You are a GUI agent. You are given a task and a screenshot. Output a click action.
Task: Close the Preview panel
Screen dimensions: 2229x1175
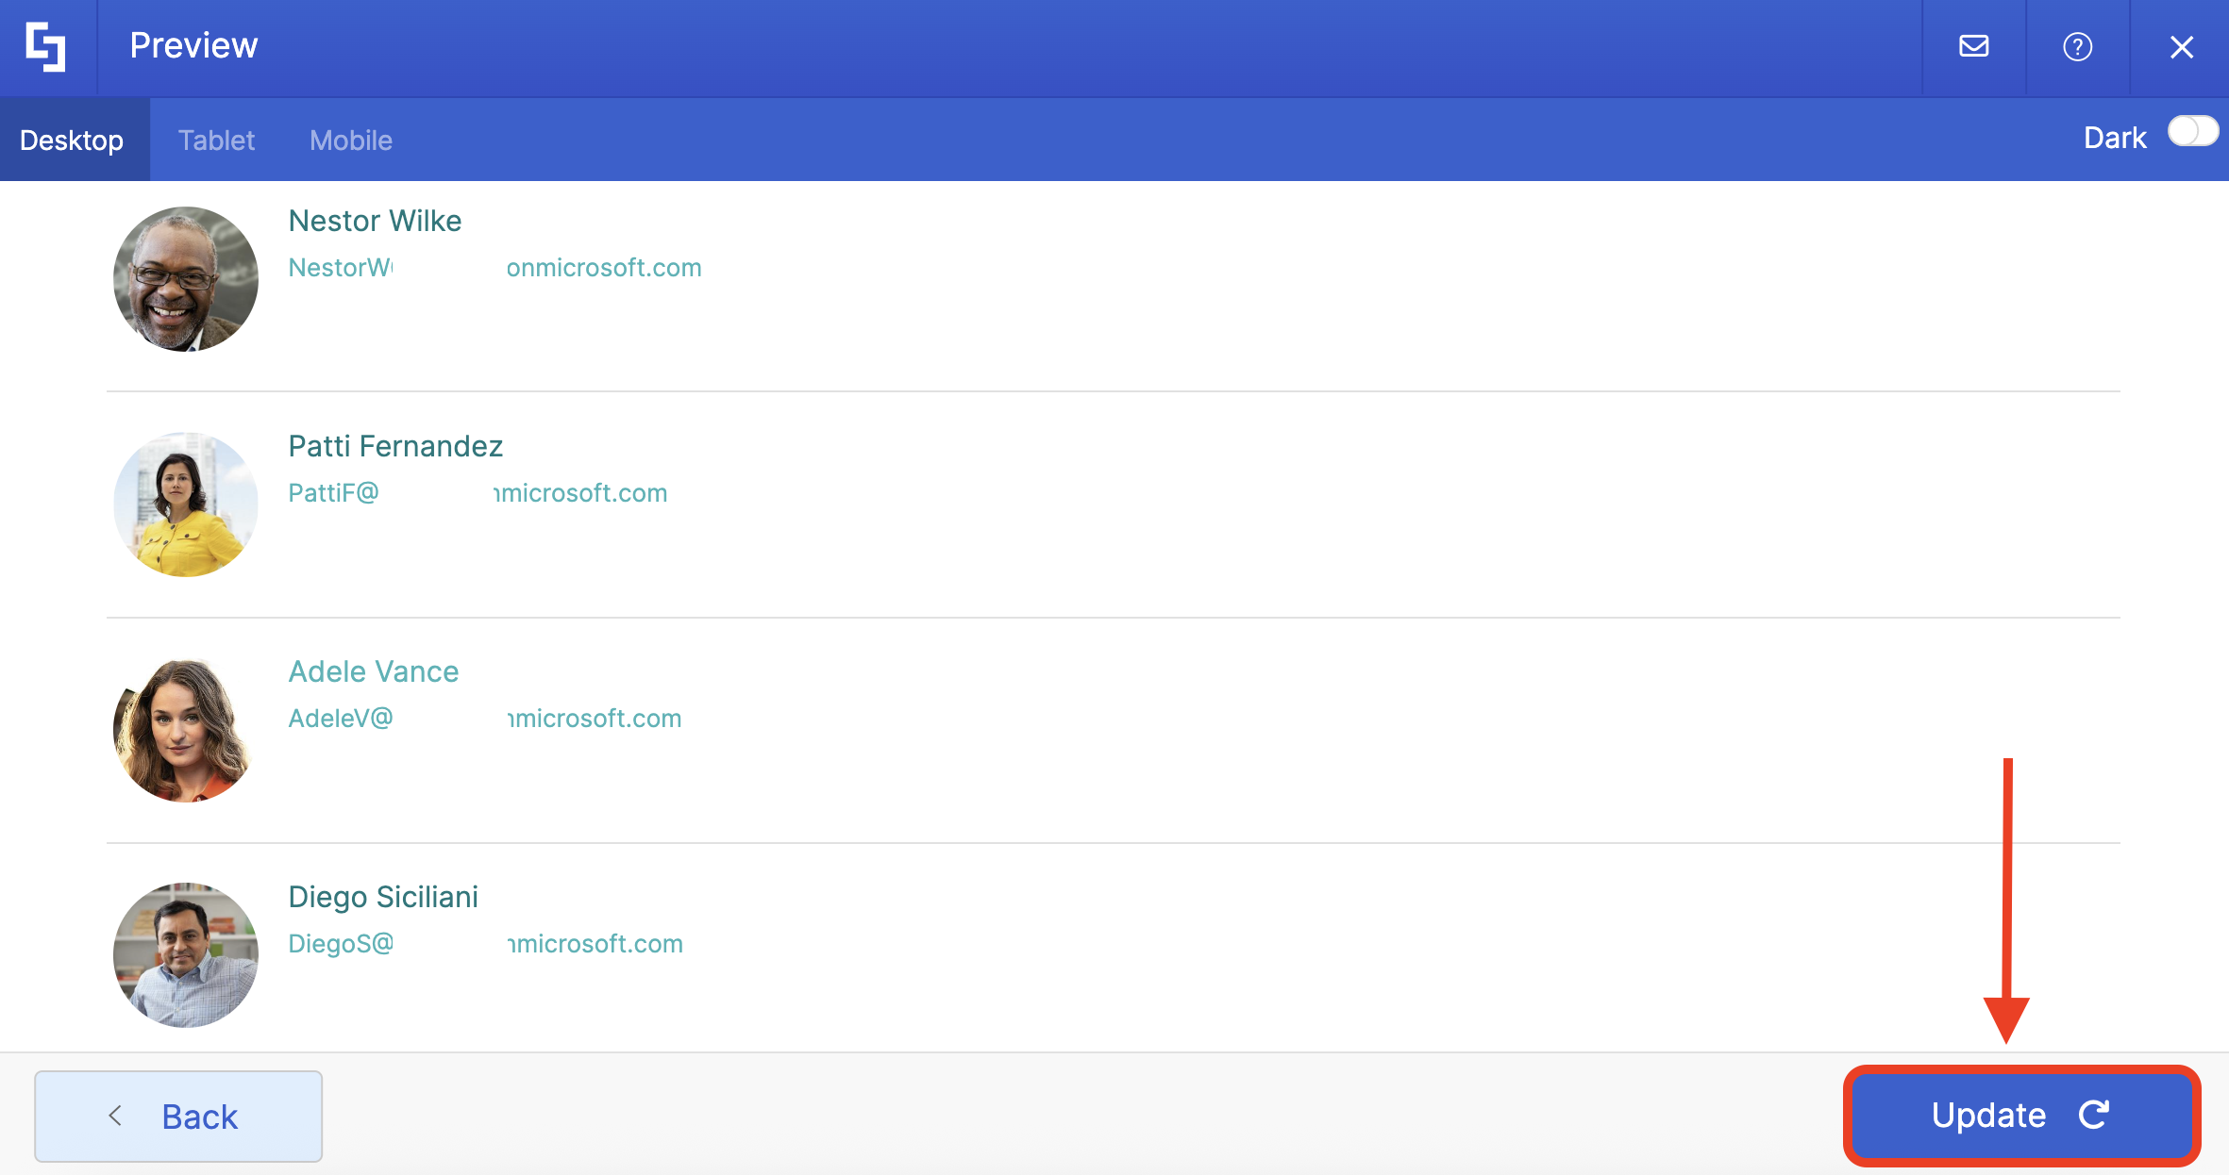2181,46
